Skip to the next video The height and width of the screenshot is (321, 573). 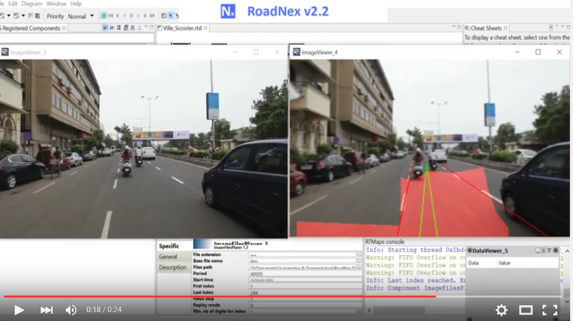pos(47,310)
